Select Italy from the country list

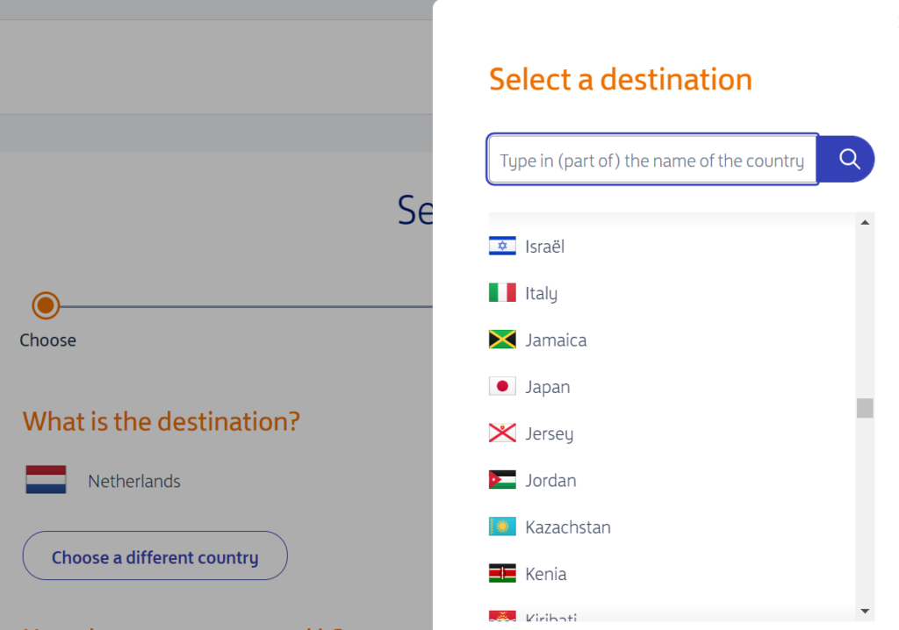(x=541, y=294)
